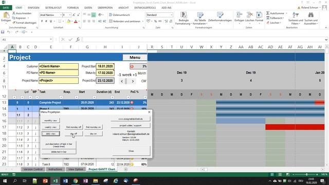Toggle underline formatting in Schriftart group
329x185 pixels.
click(x=51, y=21)
